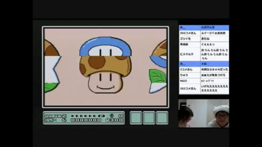This screenshot has height=147, width=262.
Task: Click the ルイージ comment by 202コメさん
Action: (x=213, y=33)
